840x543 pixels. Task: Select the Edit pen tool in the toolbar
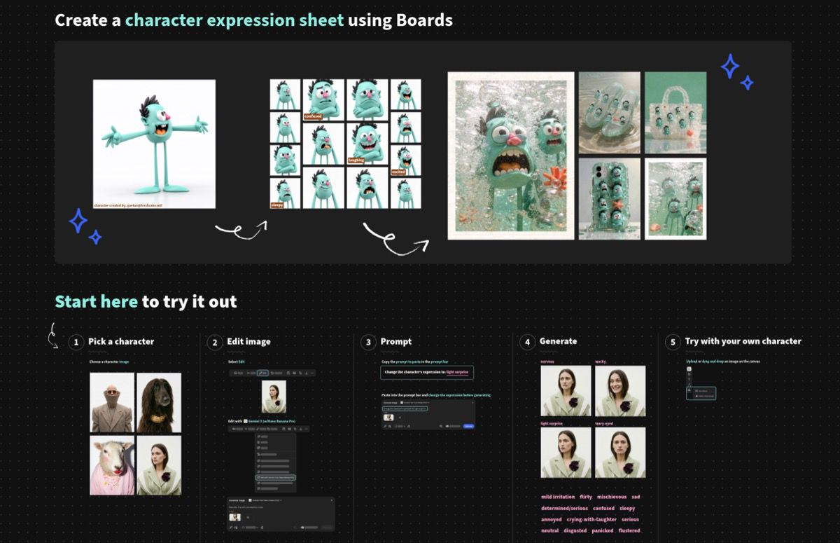[x=262, y=373]
